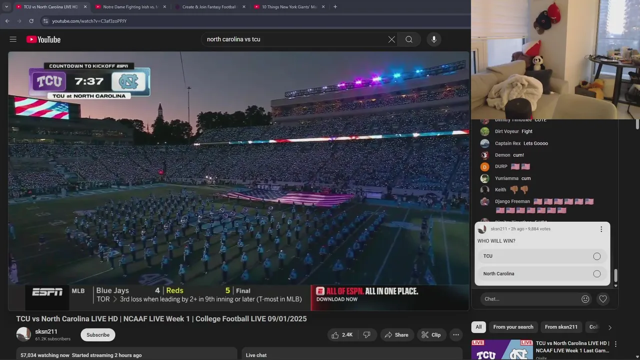
Task: Clear the search box with X icon
Action: click(x=391, y=39)
